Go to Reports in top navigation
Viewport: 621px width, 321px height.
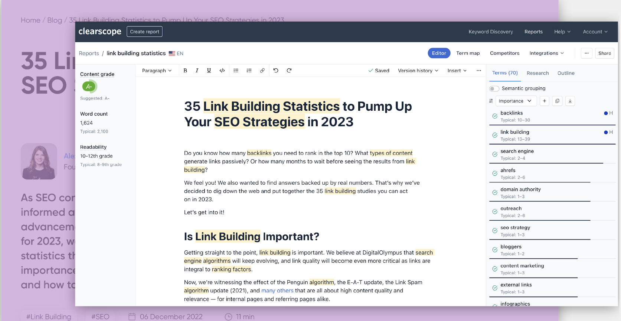pyautogui.click(x=533, y=32)
